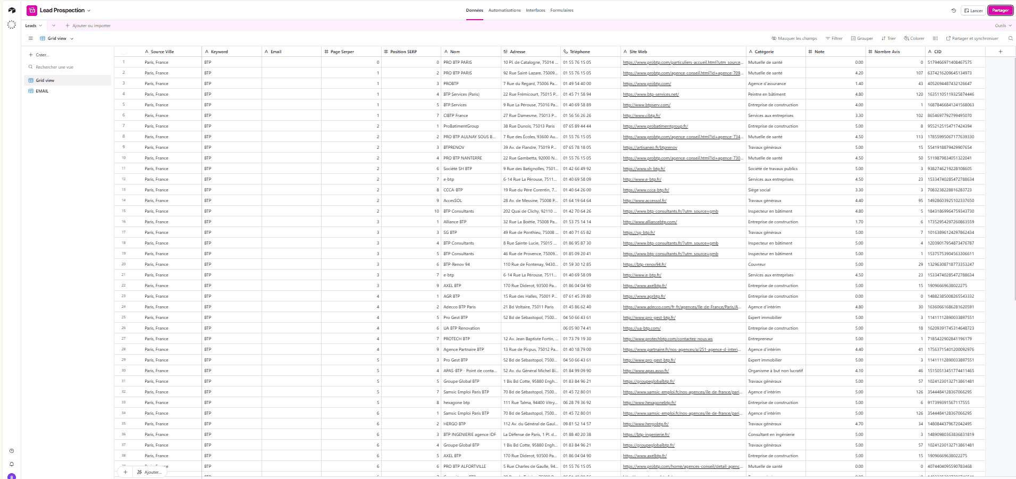Click Masquer les champs
The image size is (1016, 479).
(794, 38)
